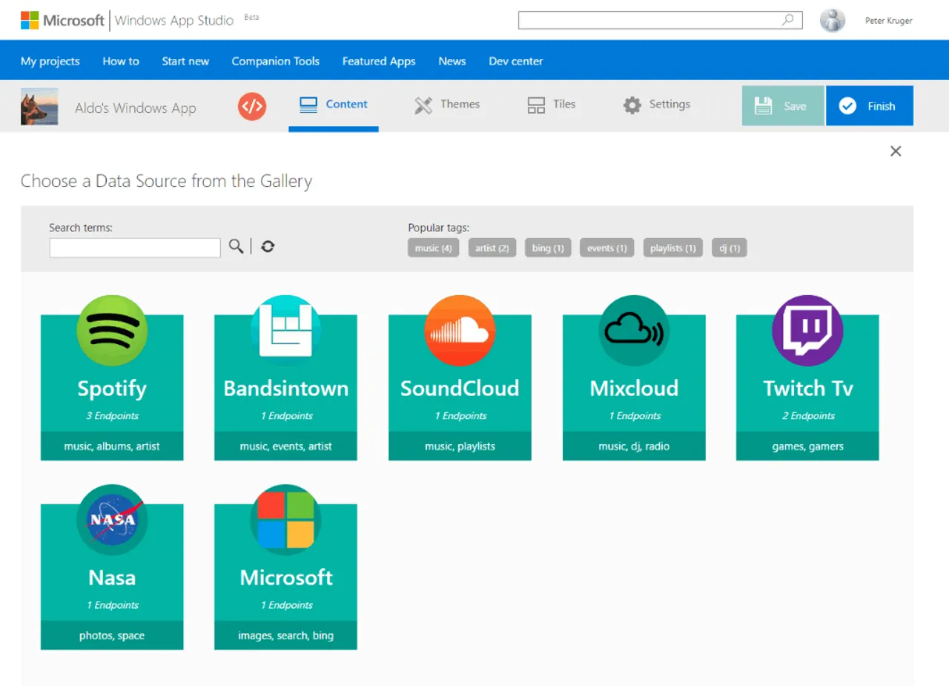Screen dimensions: 949x686
Task: Close the data source gallery
Action: point(896,151)
